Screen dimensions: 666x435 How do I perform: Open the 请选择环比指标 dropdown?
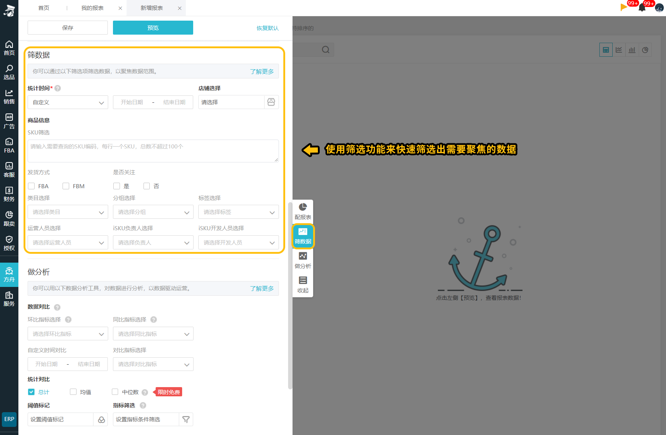click(68, 334)
